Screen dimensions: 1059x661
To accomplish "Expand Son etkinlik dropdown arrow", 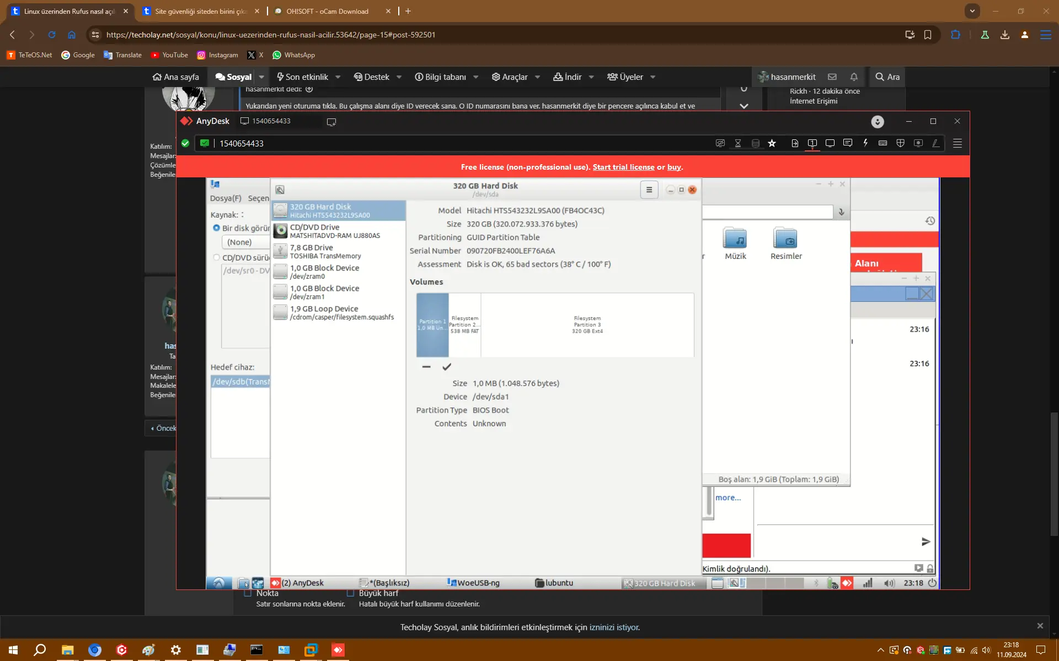I will tap(338, 77).
